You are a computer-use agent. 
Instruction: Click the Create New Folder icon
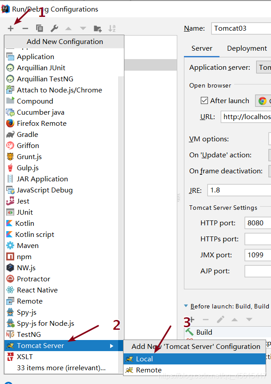coord(98,28)
